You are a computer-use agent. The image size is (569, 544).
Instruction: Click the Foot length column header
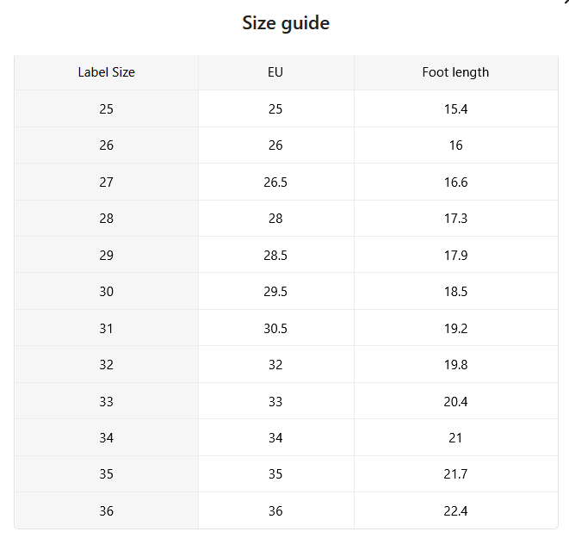455,72
